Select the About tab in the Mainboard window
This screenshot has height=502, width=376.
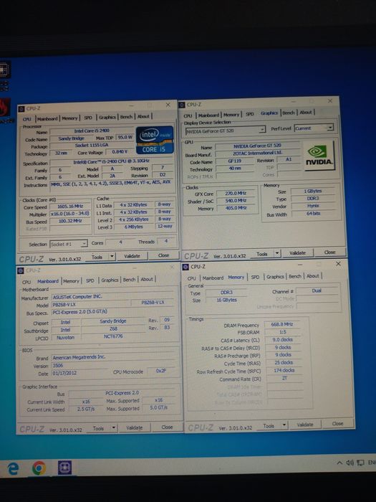(147, 279)
